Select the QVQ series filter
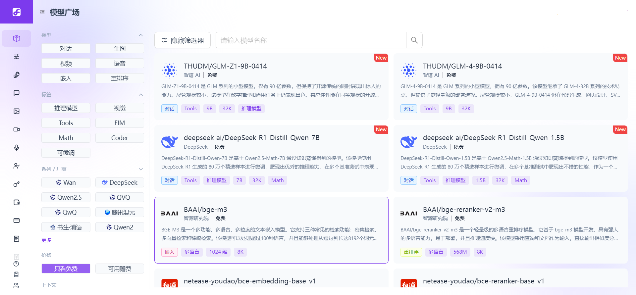Screen dimensions: 636x295 tap(120, 197)
